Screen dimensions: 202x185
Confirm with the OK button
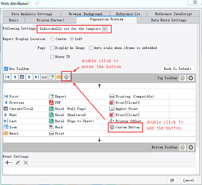[x=172, y=180]
